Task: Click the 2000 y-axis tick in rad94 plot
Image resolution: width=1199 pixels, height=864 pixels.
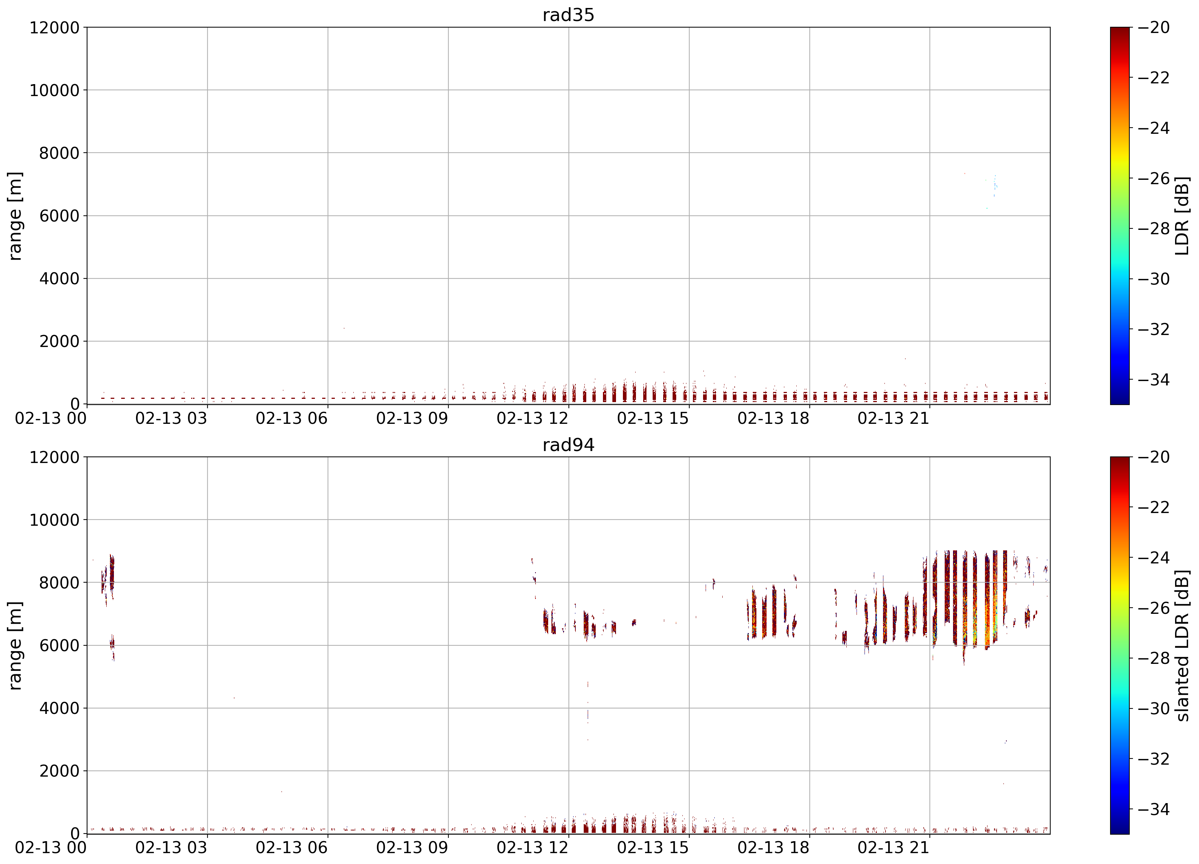Action: [59, 771]
